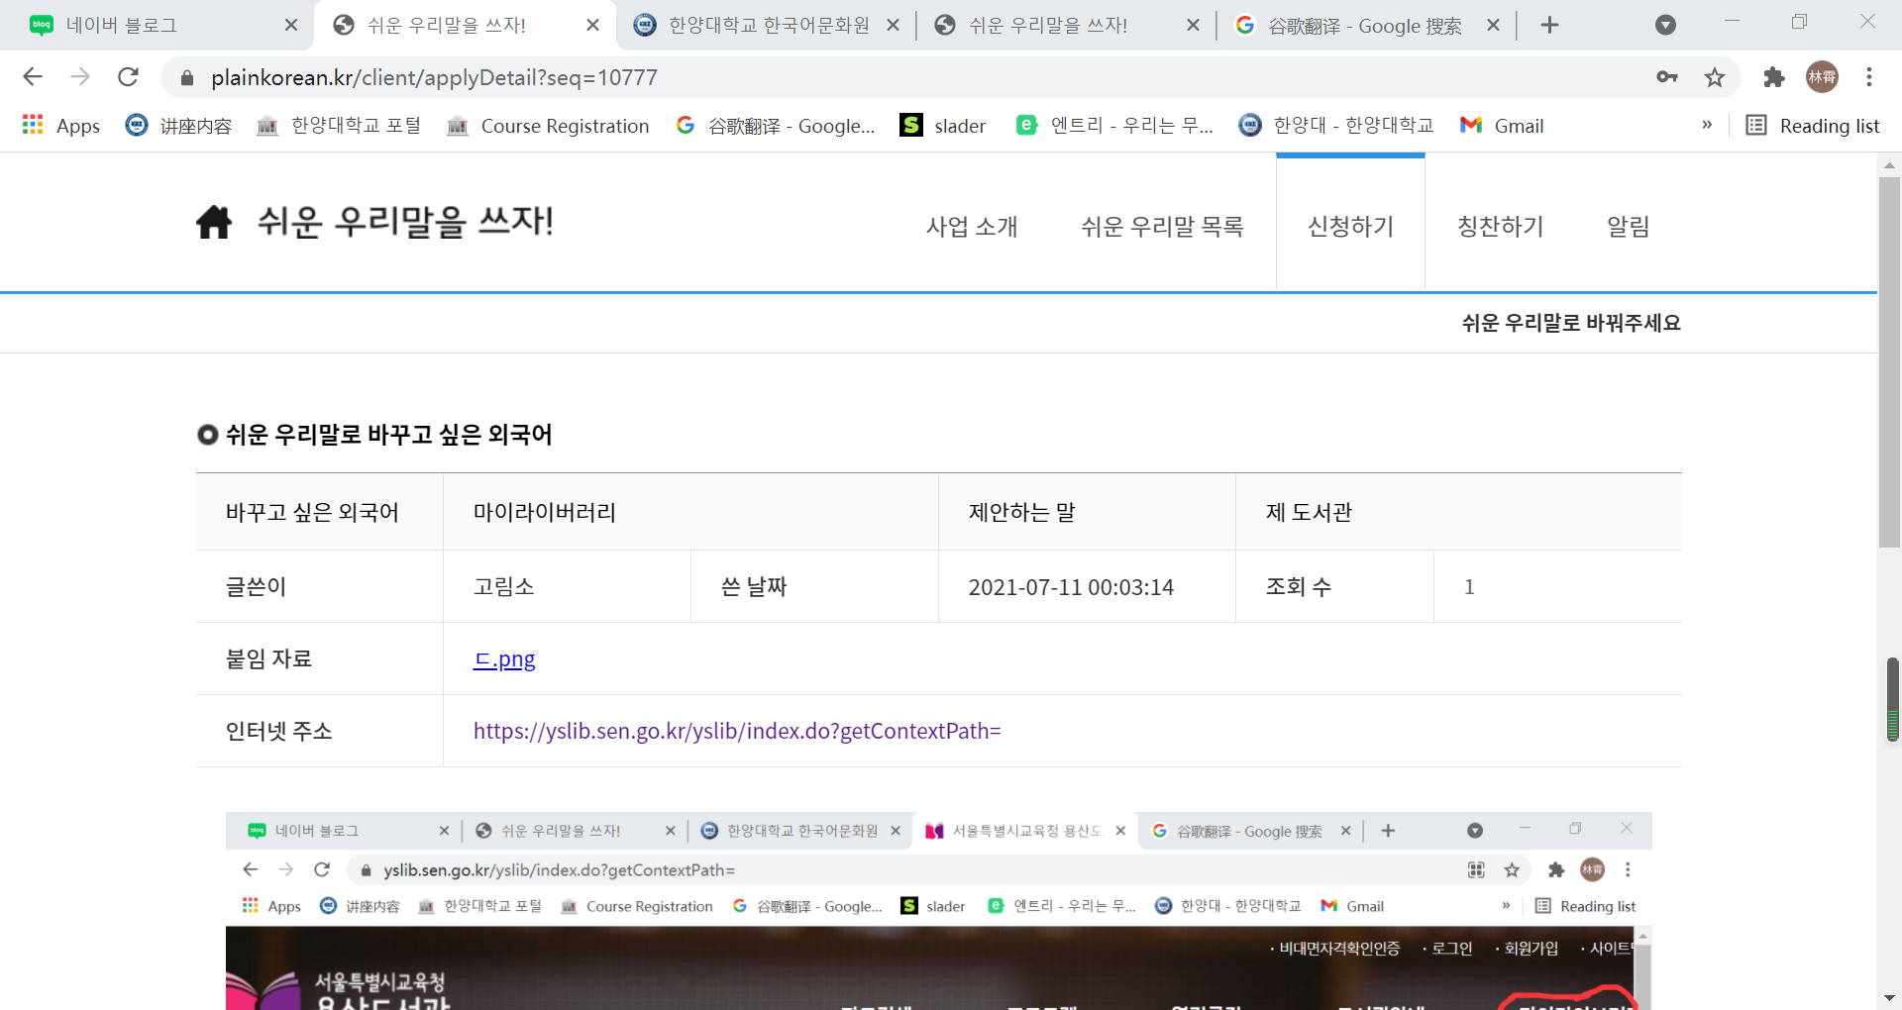This screenshot has height=1010, width=1902.
Task: Switch to the 네이버 블로그 tab
Action: pos(158,26)
